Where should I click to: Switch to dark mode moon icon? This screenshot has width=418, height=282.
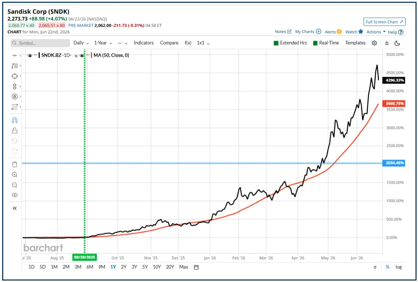point(397,43)
